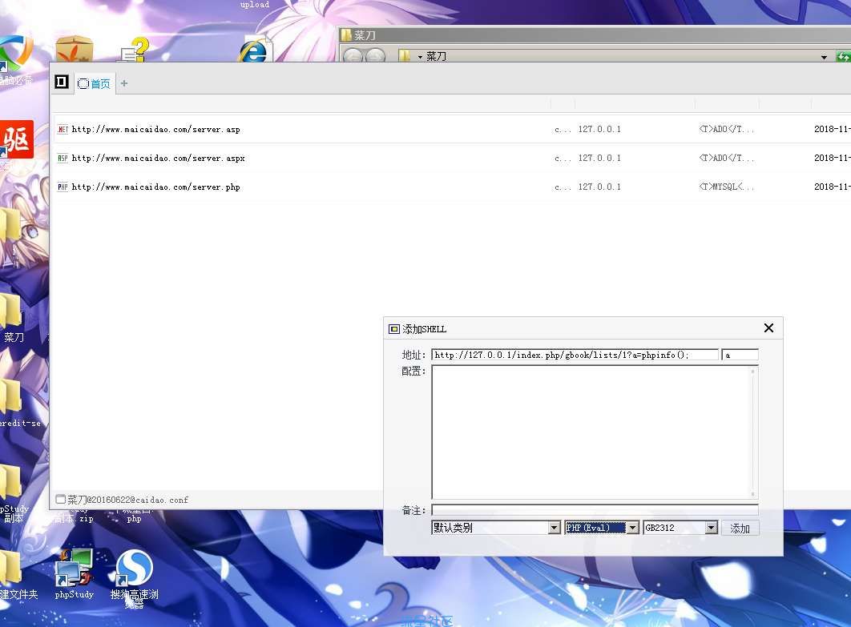Open the 建文件夹 folder on the desktop
The height and width of the screenshot is (627, 851).
pos(18,576)
